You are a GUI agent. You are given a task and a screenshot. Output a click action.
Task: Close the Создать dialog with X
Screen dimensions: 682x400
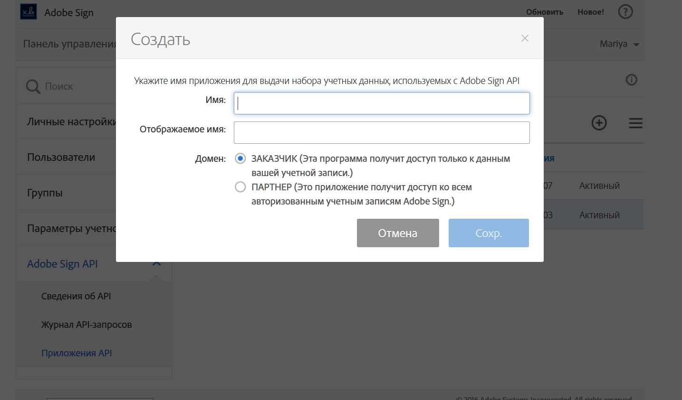tap(525, 38)
